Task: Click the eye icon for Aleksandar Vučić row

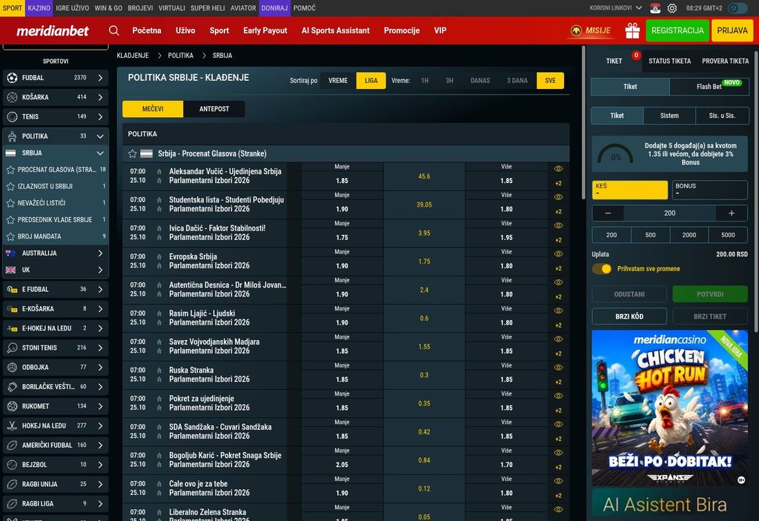Action: (558, 169)
